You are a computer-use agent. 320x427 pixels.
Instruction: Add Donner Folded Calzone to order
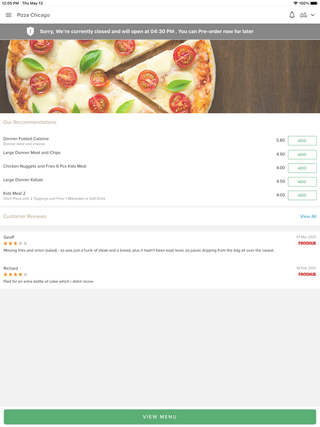(x=302, y=140)
